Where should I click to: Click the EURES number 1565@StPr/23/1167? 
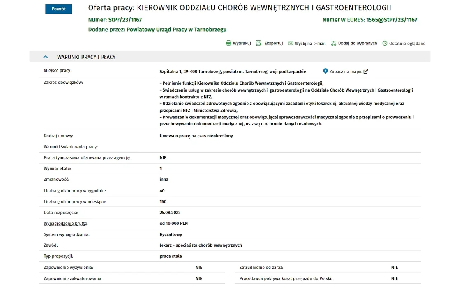coord(392,20)
